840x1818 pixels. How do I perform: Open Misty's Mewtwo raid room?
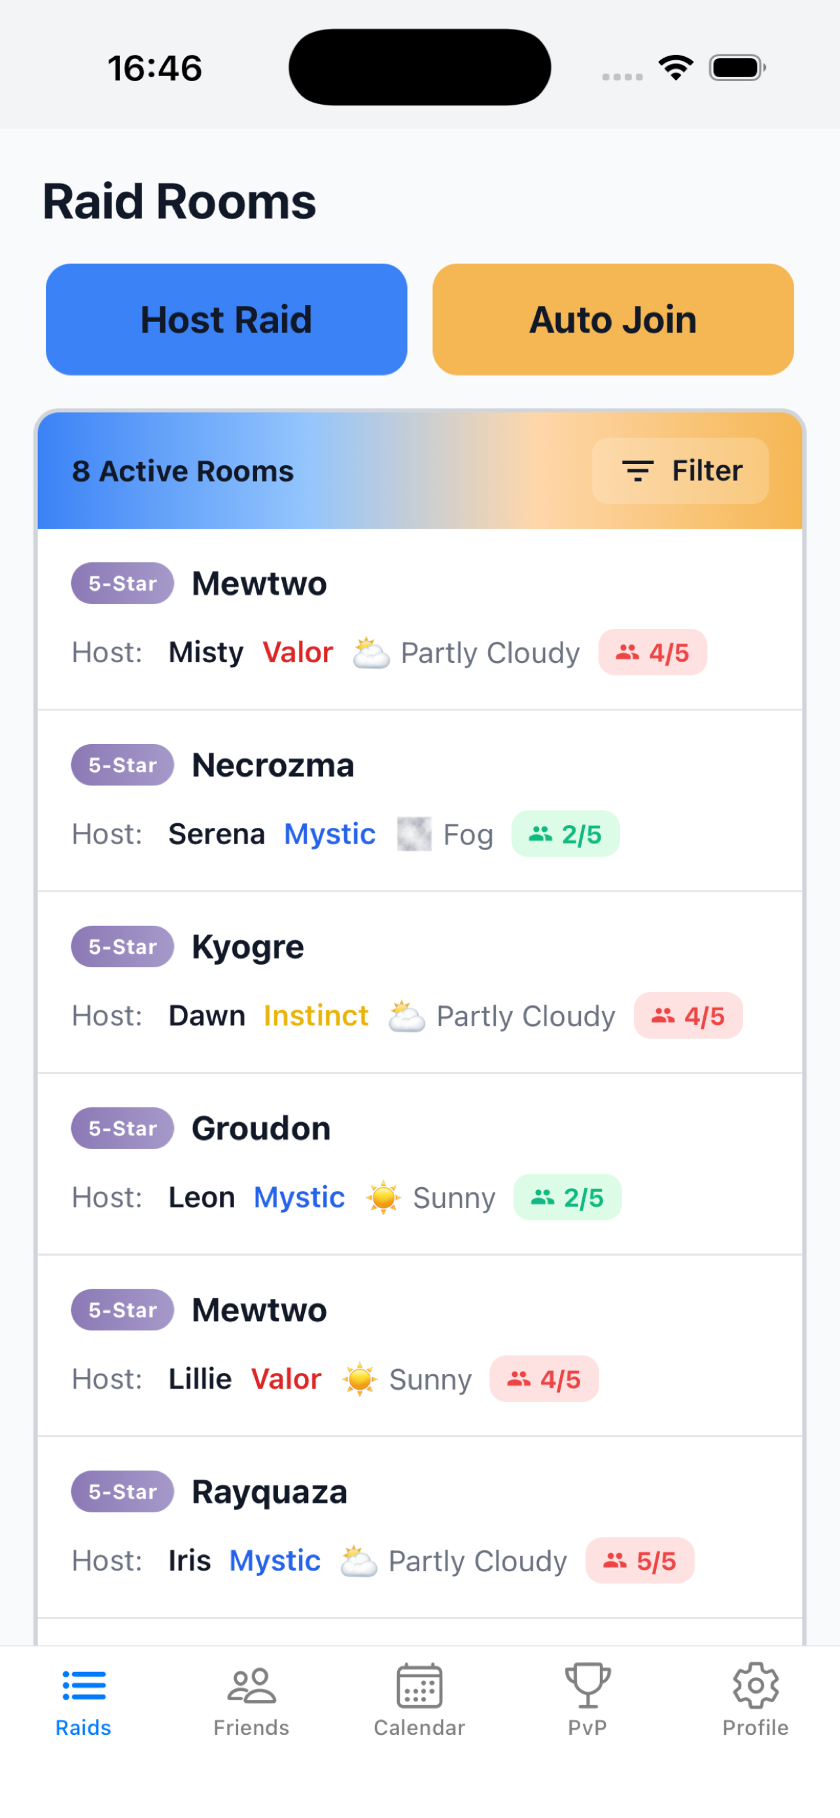pyautogui.click(x=419, y=619)
